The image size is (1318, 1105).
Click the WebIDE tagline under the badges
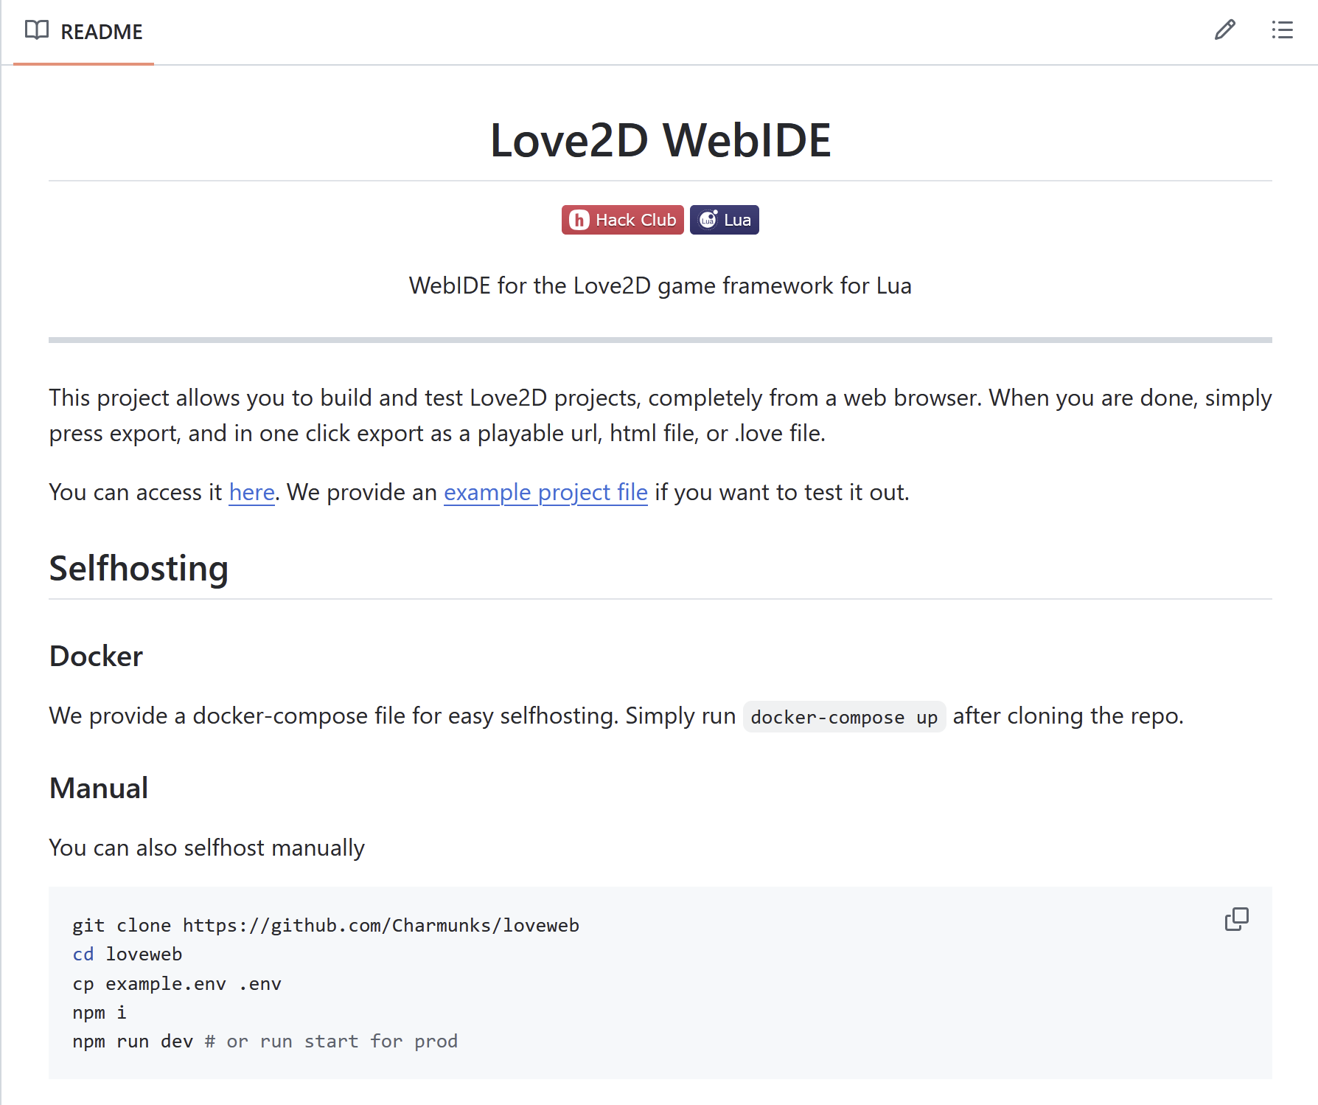660,285
